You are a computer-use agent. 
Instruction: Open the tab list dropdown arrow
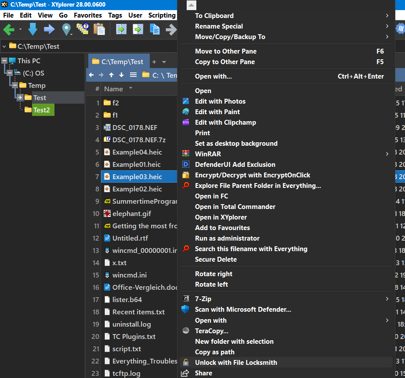point(164,62)
